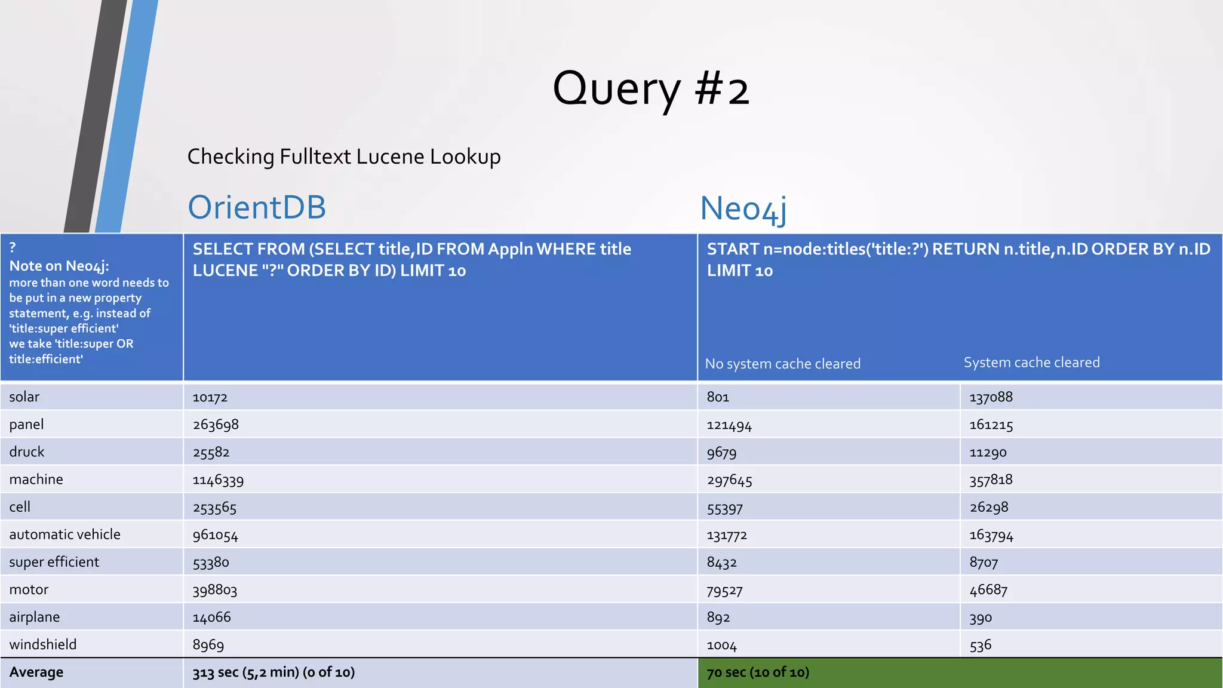
Task: Click cache-cleared value 163794 for automatic vehicle
Action: click(991, 535)
